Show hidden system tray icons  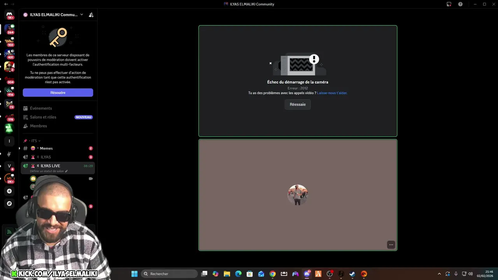click(x=439, y=274)
